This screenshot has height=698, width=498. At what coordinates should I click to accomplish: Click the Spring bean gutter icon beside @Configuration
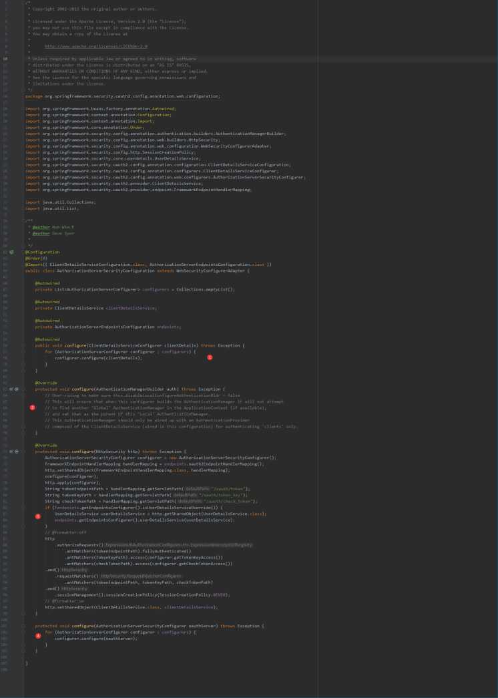11,252
